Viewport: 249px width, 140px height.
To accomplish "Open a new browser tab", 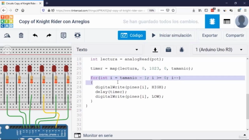I will click(47, 3).
